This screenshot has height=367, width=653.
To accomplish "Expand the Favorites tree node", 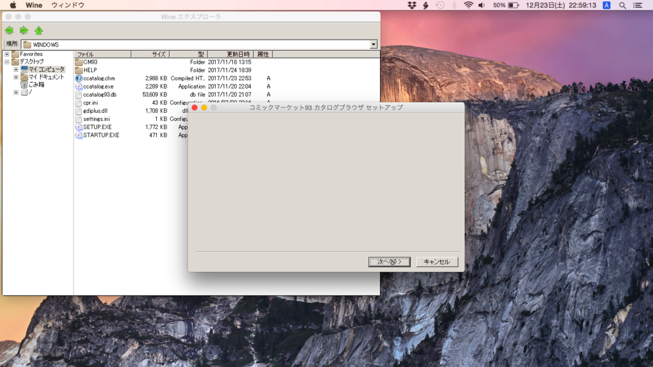I will click(x=6, y=54).
